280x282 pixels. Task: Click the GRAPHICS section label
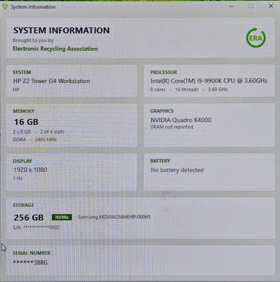click(162, 111)
